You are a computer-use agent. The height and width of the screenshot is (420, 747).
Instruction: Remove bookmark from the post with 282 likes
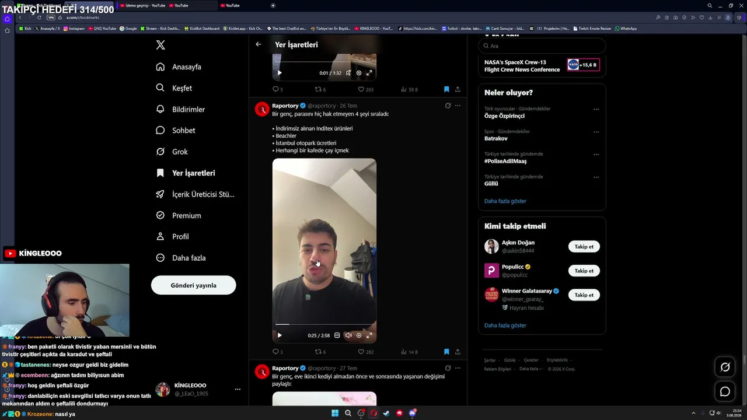(446, 352)
